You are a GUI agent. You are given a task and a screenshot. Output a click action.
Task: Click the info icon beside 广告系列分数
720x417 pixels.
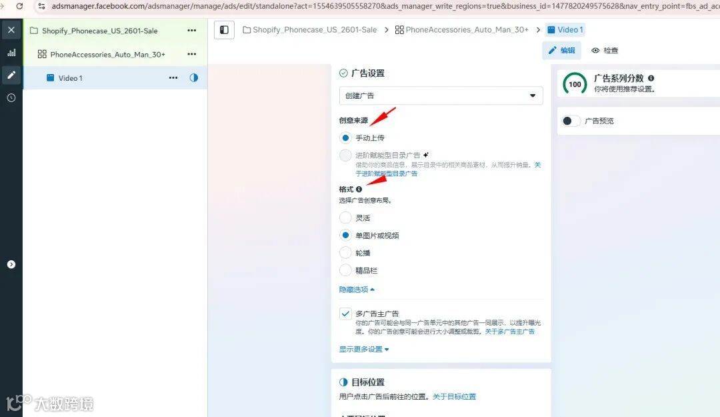(651, 78)
